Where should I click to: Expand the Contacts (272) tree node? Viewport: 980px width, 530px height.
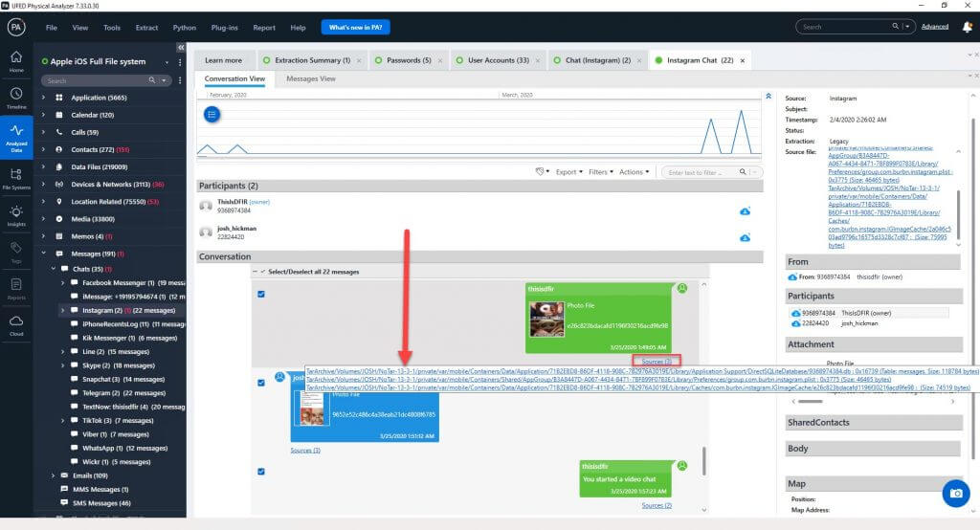click(43, 150)
